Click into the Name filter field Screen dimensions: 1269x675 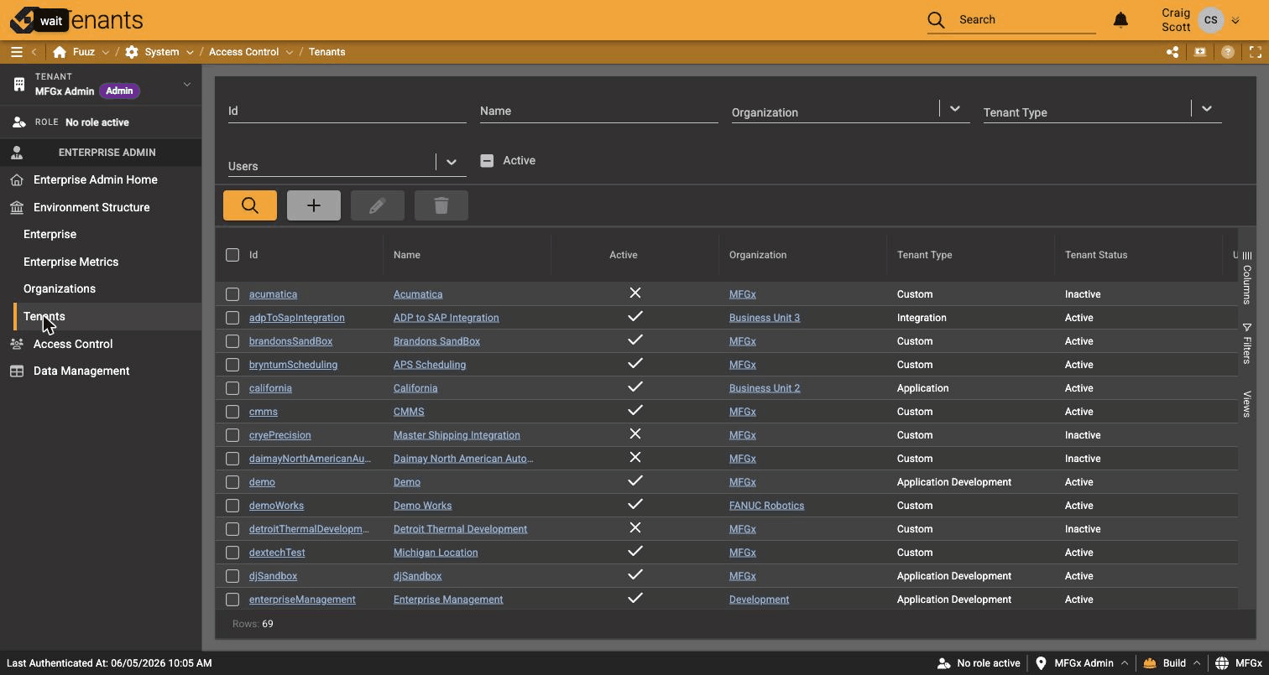point(598,111)
